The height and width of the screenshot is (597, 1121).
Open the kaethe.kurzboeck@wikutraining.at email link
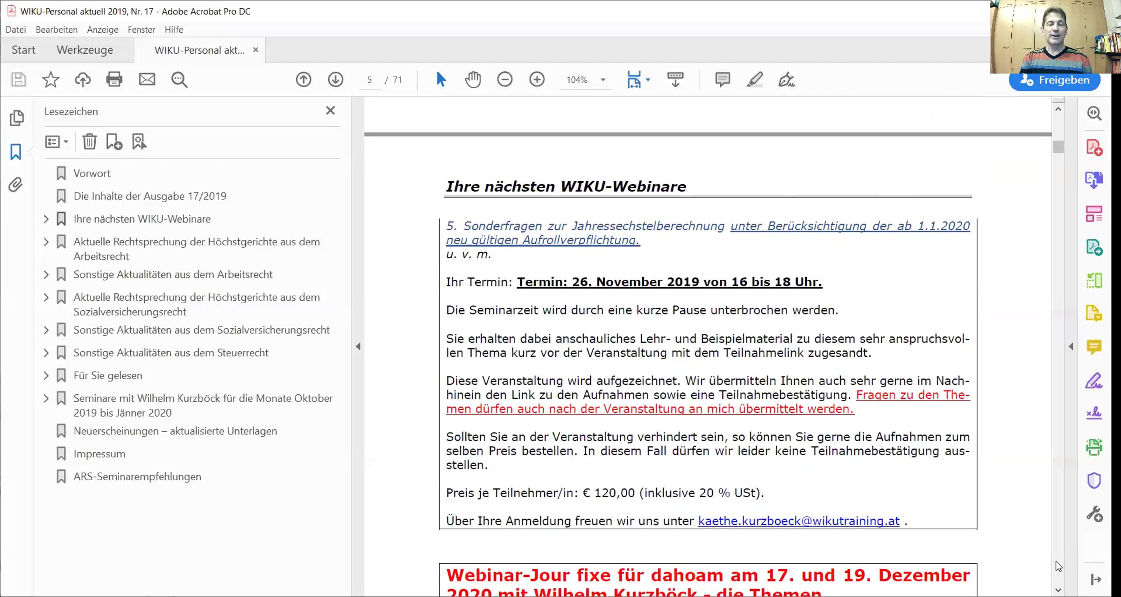pos(799,521)
